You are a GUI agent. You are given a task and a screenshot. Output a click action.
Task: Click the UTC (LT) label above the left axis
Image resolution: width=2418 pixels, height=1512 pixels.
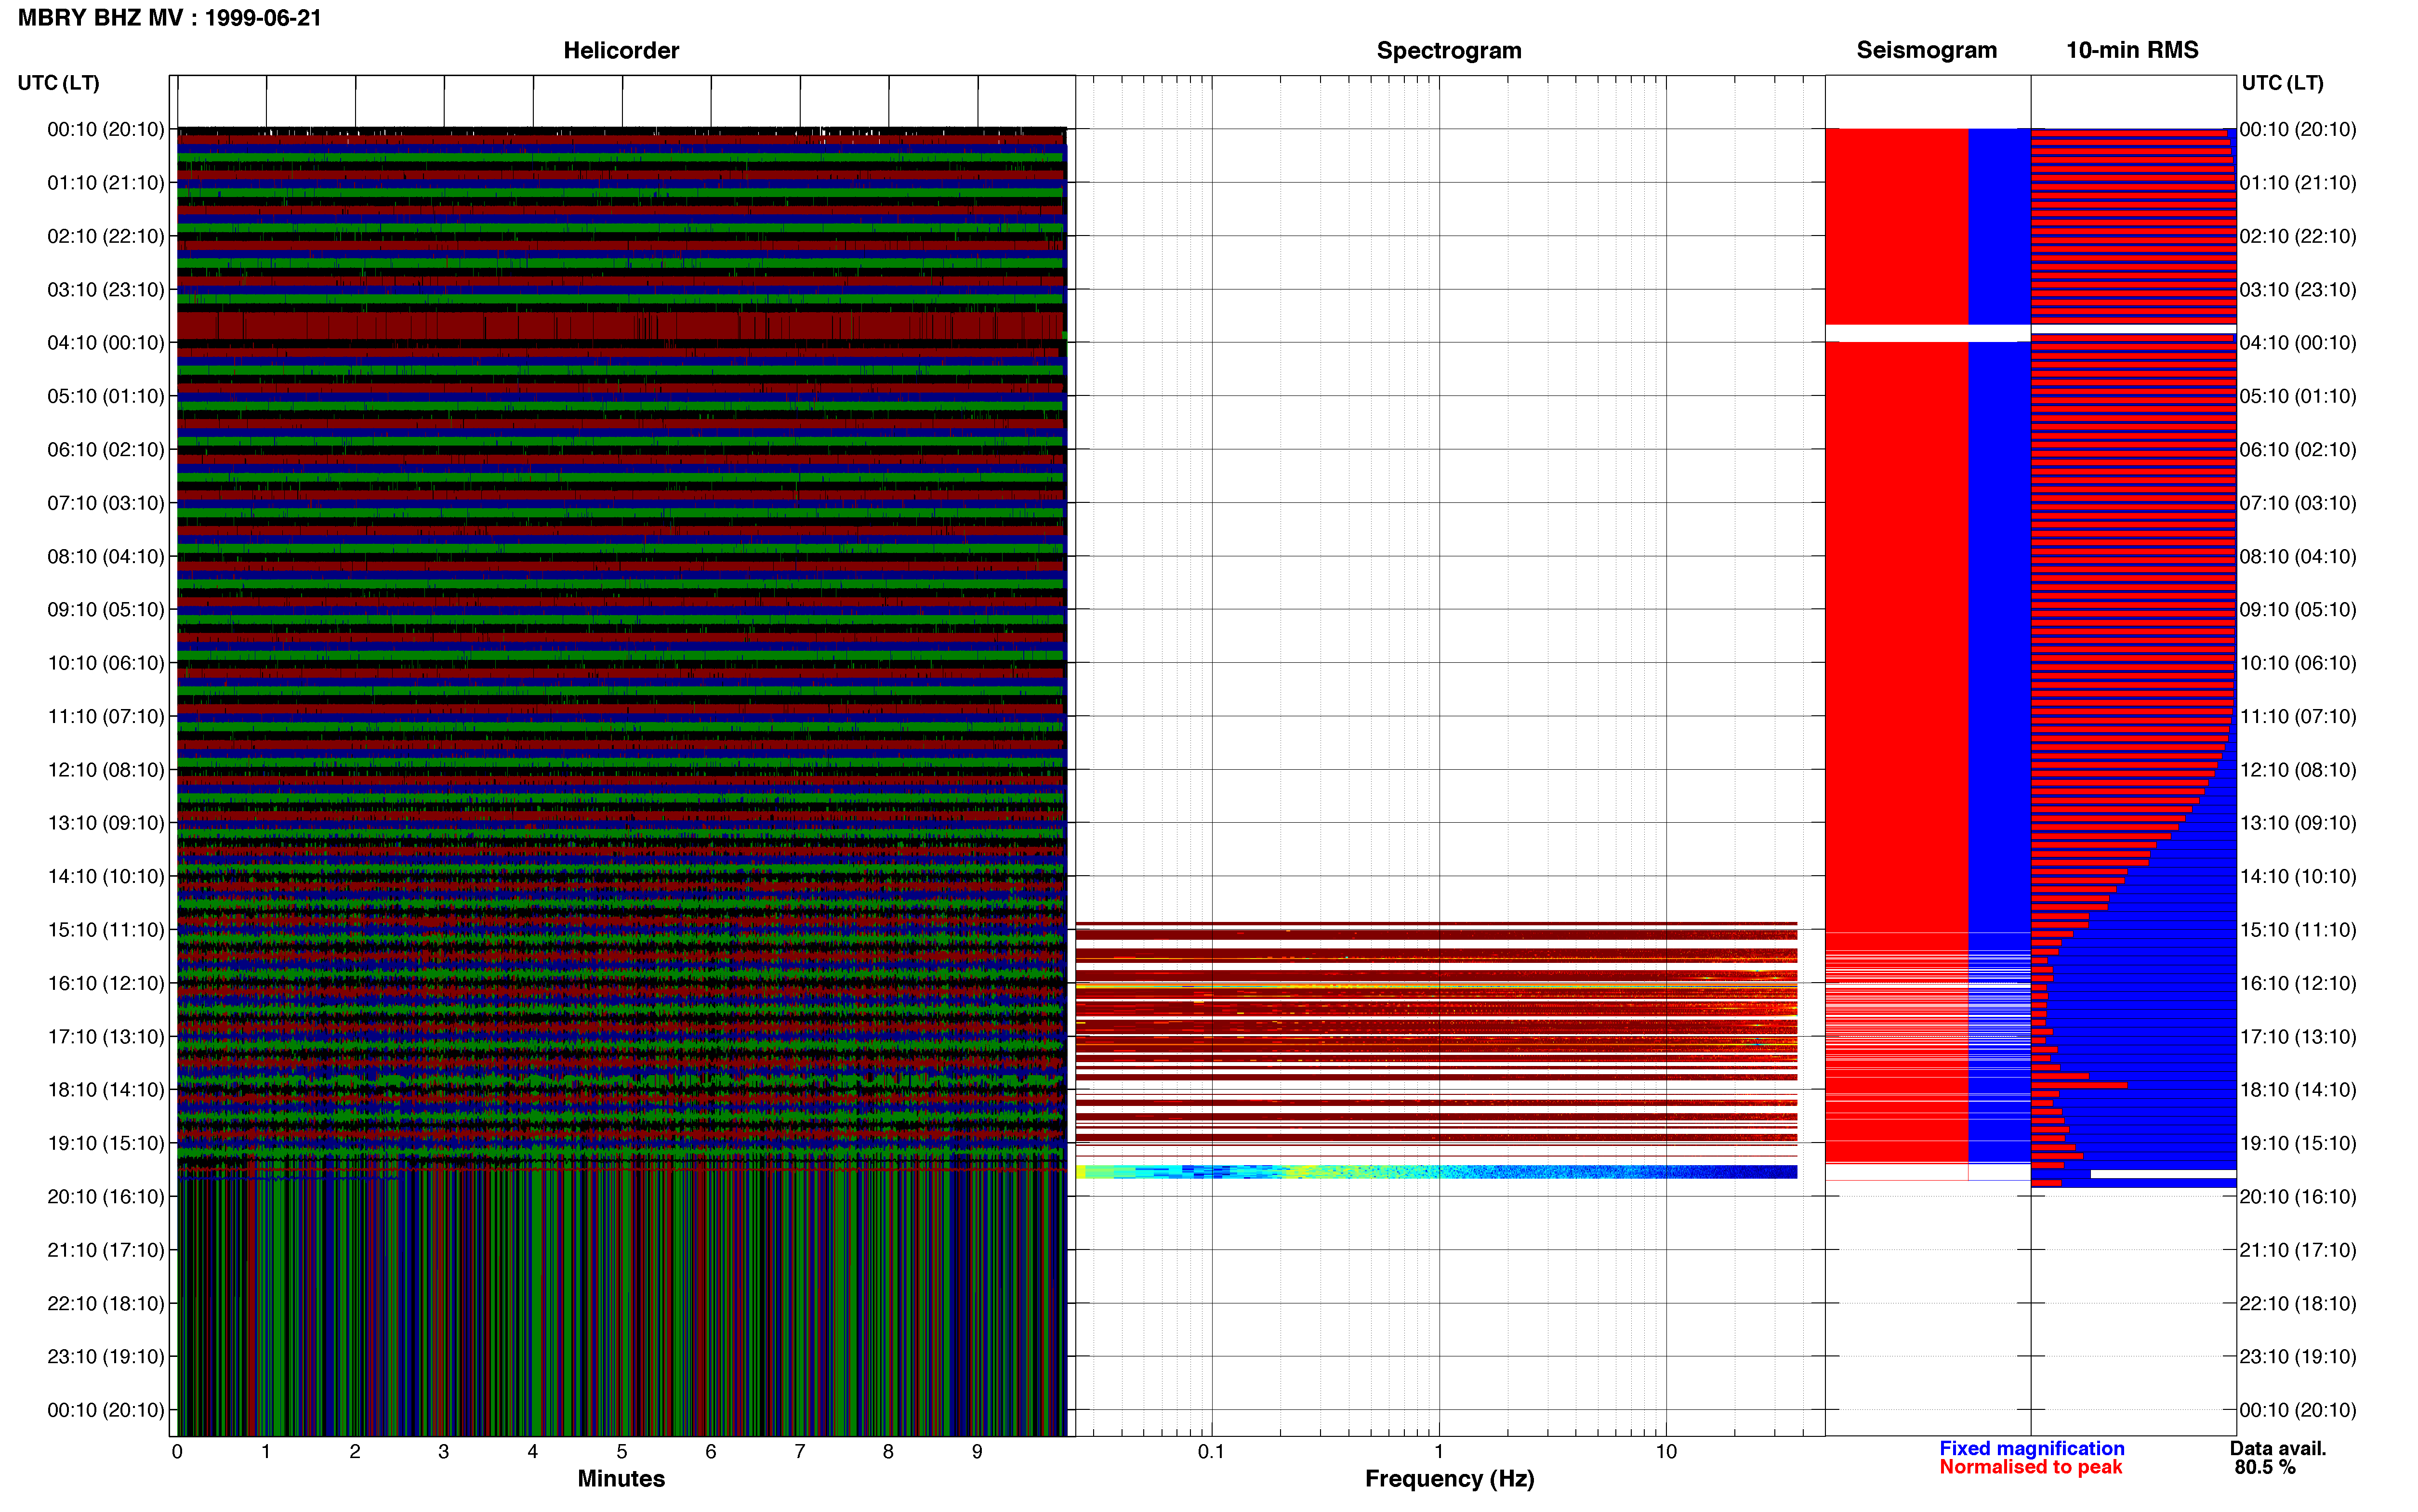pyautogui.click(x=58, y=83)
